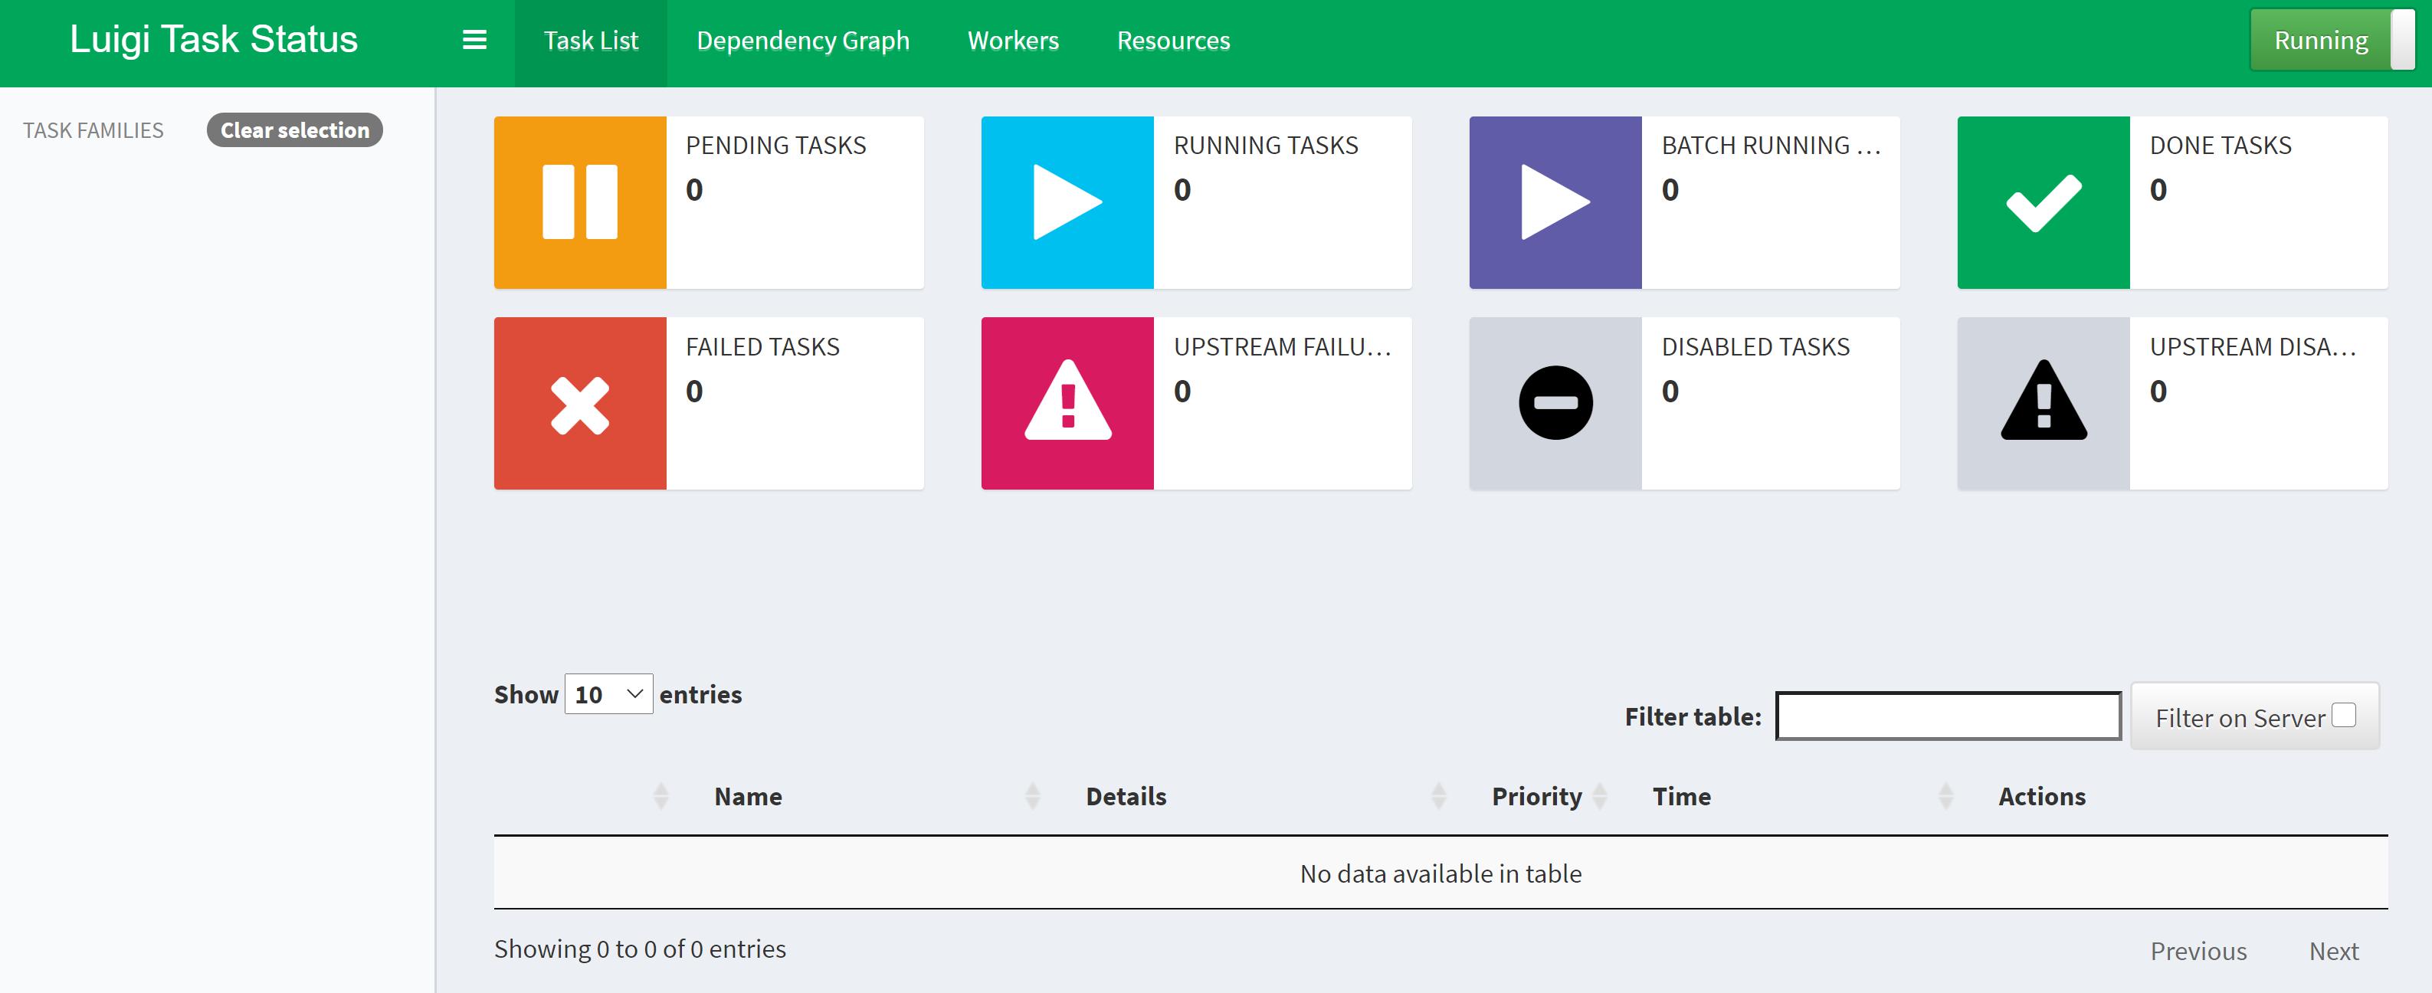Click the UPSTREAM FAILU... card label

pos(1282,347)
